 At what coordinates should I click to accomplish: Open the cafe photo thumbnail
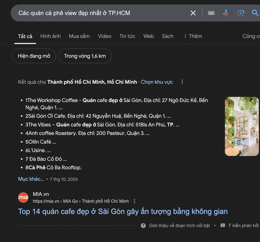coord(242,126)
